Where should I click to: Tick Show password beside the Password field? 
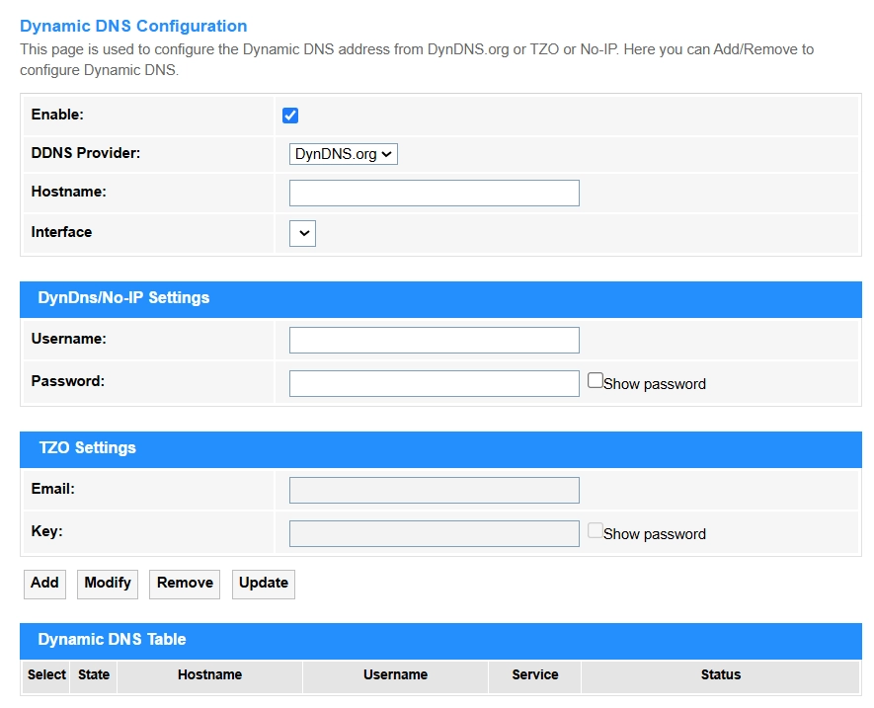tap(596, 380)
